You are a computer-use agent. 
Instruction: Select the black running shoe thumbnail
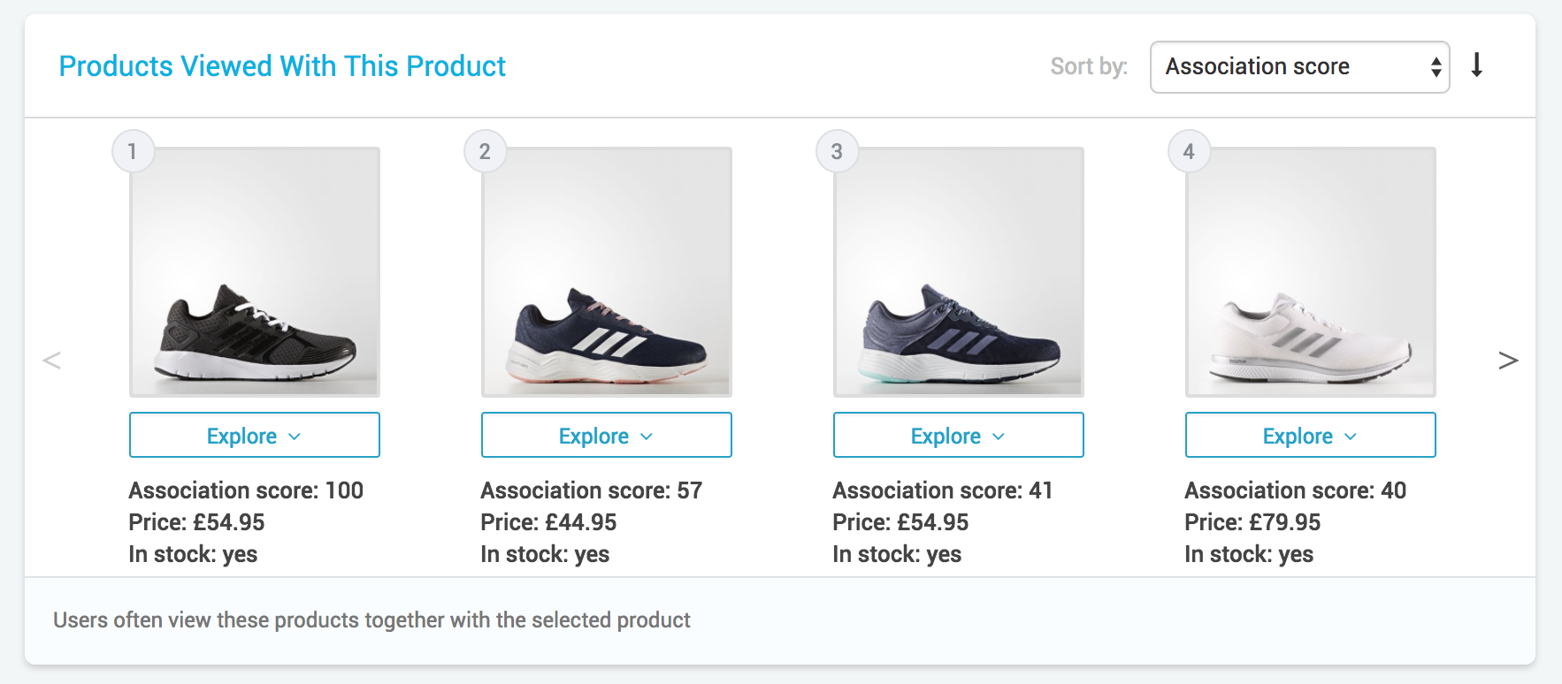255,272
